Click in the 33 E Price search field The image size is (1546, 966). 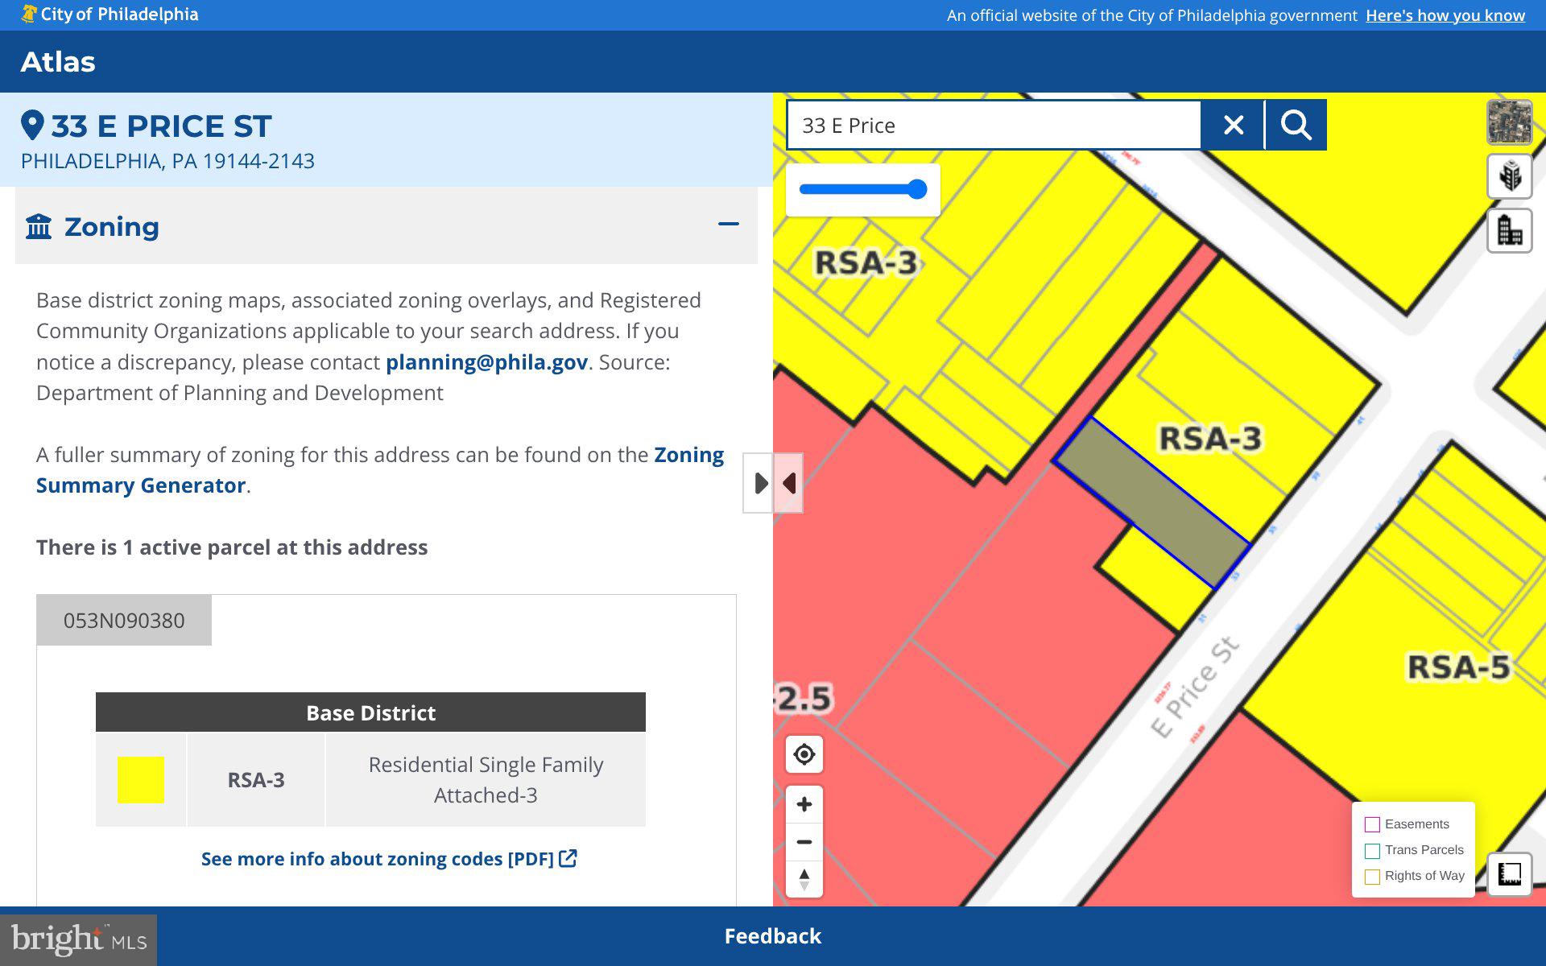994,126
